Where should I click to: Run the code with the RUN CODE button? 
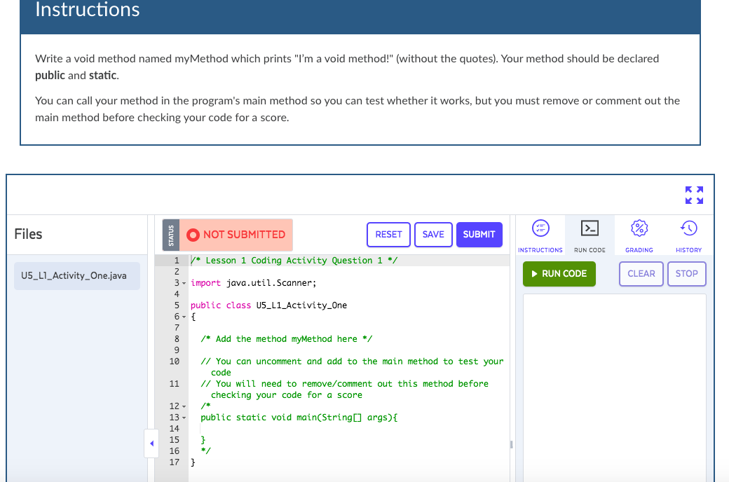click(559, 274)
